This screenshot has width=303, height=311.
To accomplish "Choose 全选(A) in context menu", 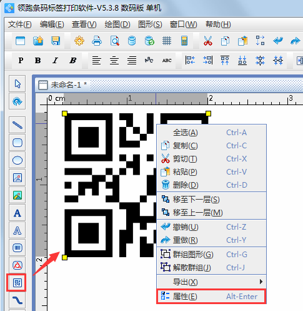I will (x=211, y=133).
